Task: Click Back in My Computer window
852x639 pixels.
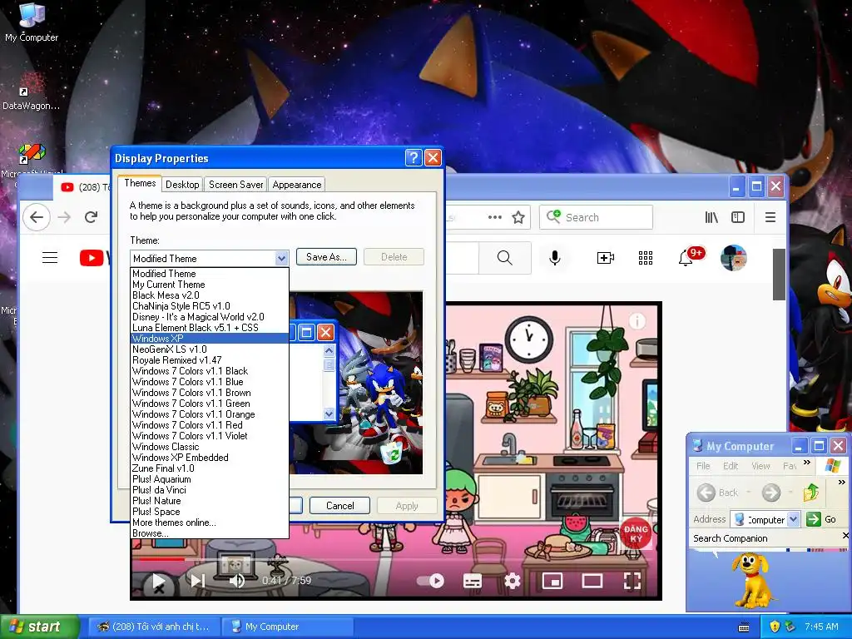Action: 718,493
